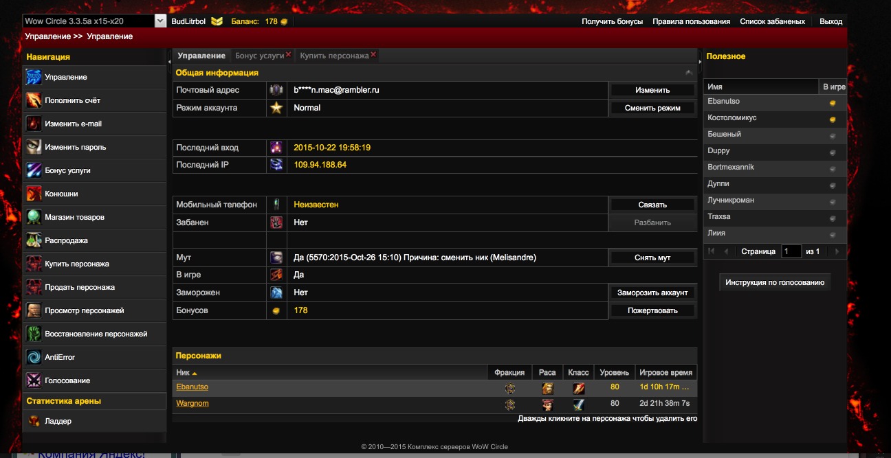
Task: Collapse the Общая информация section
Action: pos(689,73)
